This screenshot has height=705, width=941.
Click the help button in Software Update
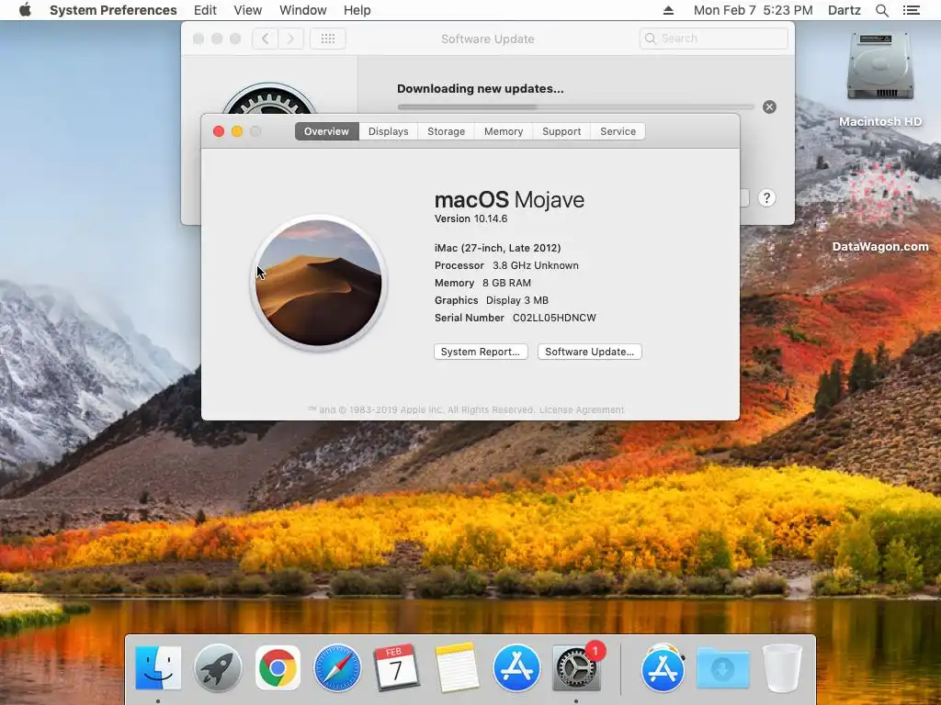pos(766,198)
